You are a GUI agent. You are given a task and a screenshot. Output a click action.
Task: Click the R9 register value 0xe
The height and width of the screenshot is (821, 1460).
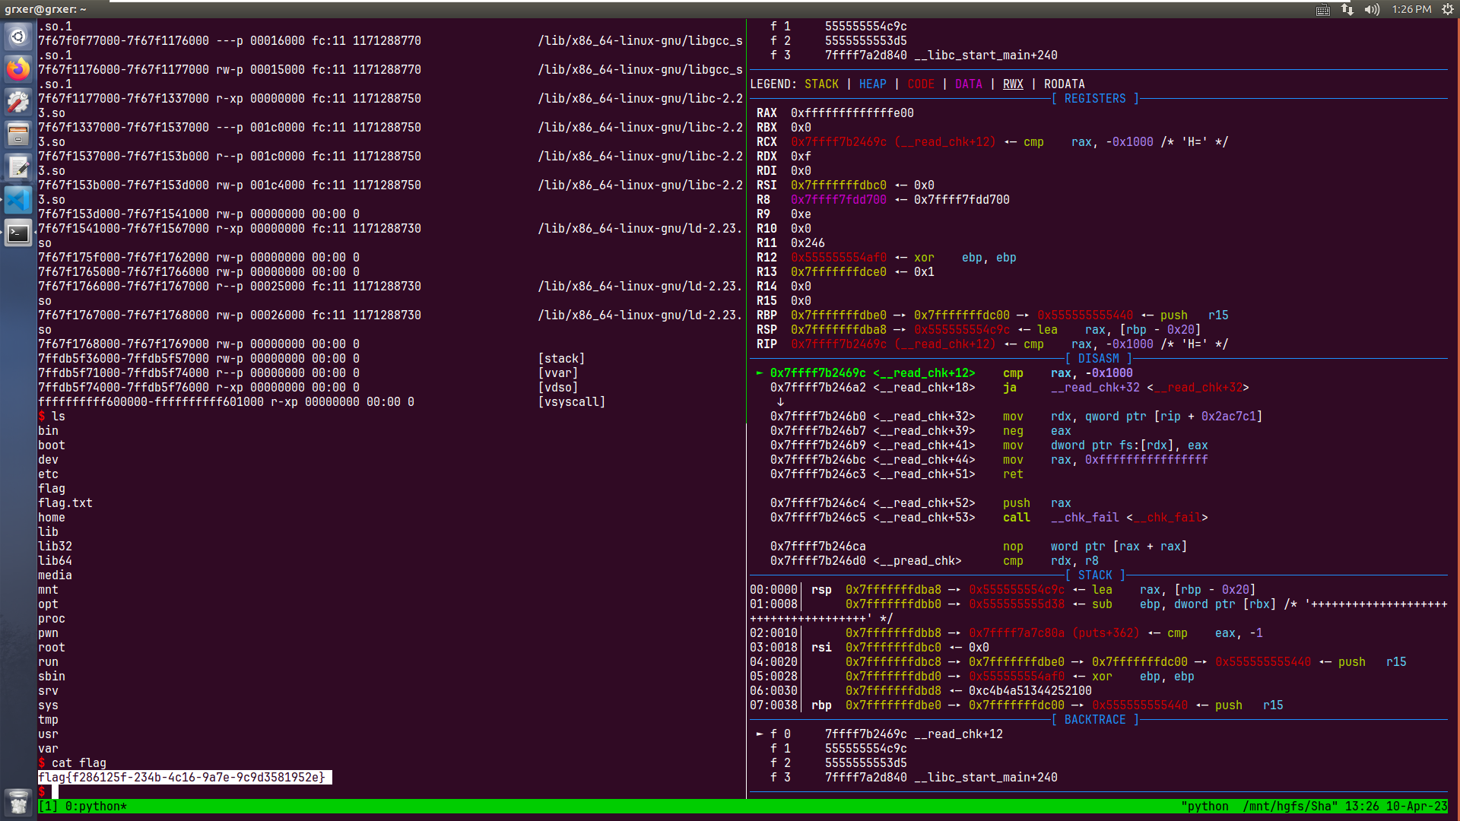coord(801,214)
